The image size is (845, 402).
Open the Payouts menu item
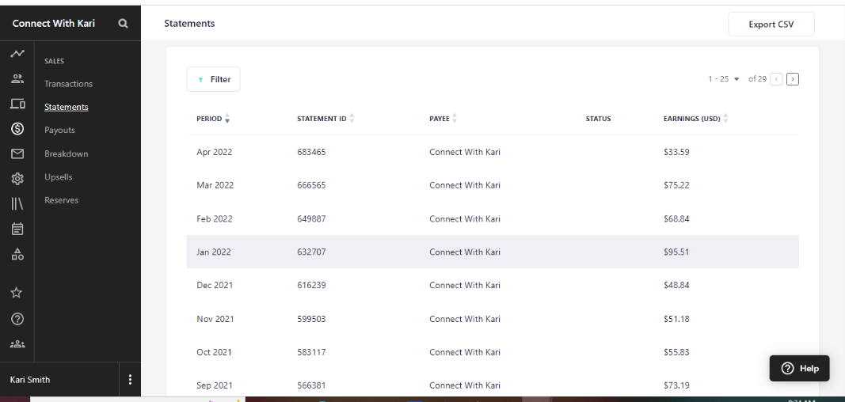tap(59, 131)
